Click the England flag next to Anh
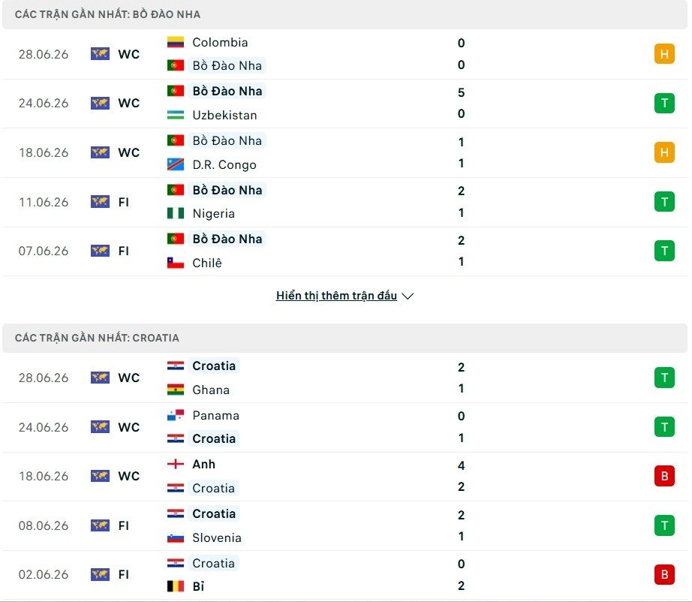This screenshot has width=692, height=602. point(175,465)
